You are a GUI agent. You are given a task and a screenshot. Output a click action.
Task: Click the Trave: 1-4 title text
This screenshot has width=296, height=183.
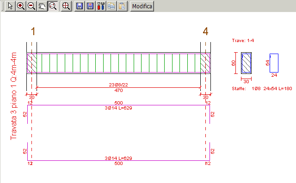tap(243, 41)
